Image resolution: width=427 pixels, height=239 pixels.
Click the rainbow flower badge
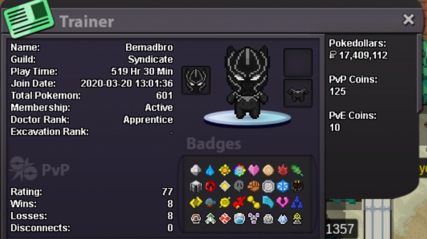click(240, 170)
